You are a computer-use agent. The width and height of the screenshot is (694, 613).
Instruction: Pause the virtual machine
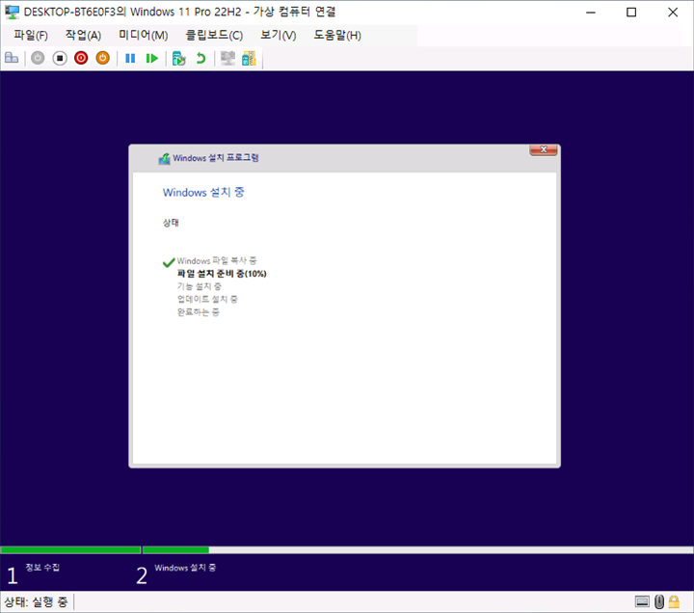[x=130, y=58]
